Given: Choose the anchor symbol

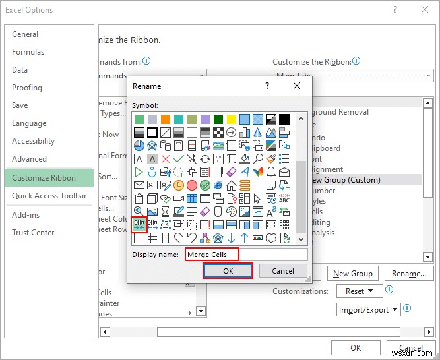Looking at the screenshot, I should tap(152, 172).
